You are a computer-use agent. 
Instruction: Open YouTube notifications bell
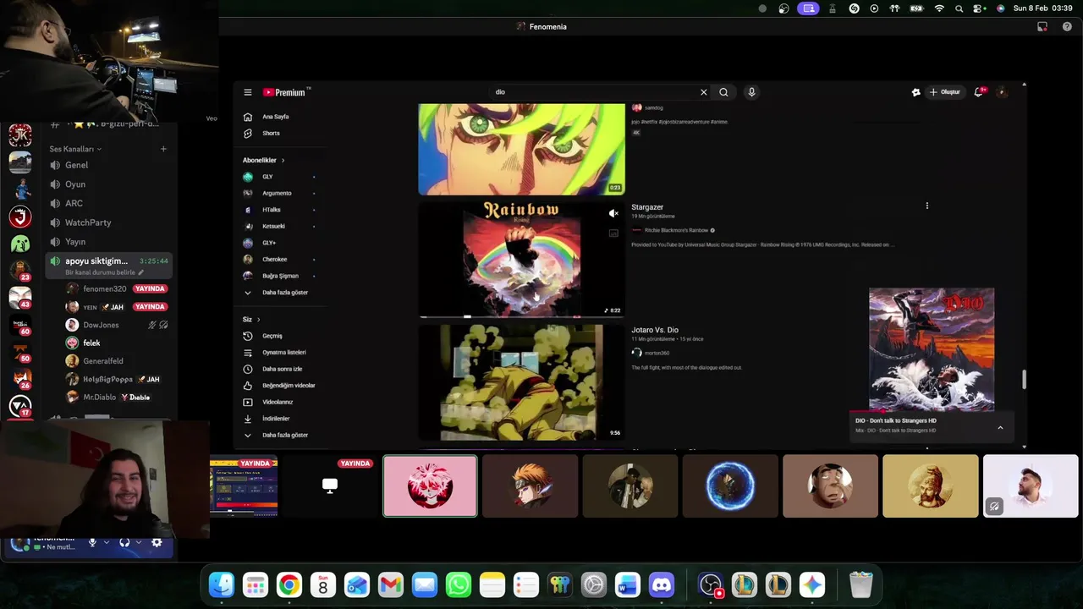pos(979,92)
